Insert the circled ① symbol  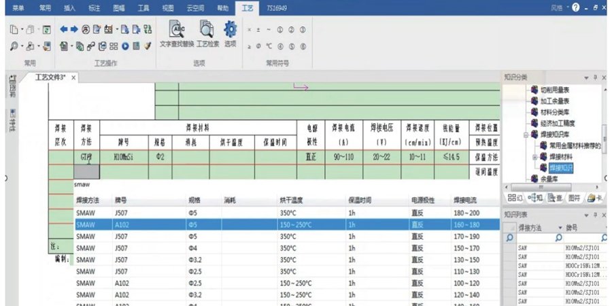[x=280, y=30]
